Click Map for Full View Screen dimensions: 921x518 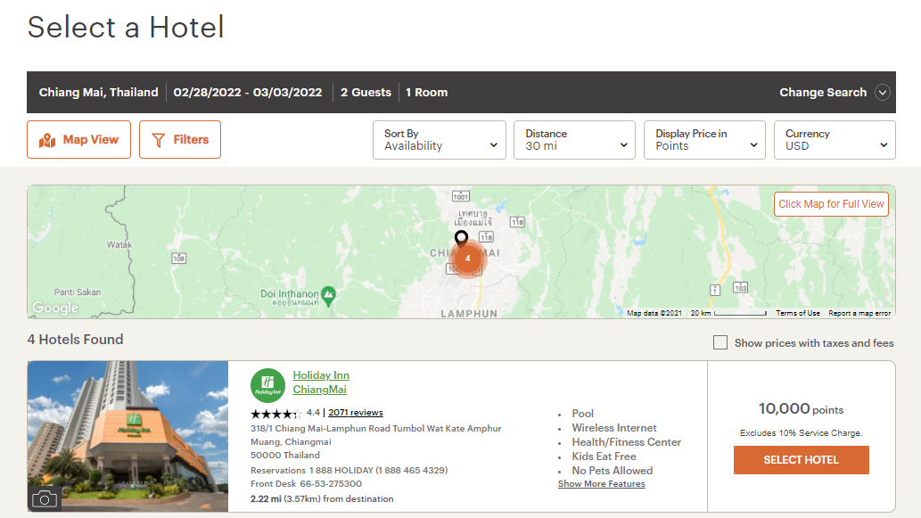point(830,203)
